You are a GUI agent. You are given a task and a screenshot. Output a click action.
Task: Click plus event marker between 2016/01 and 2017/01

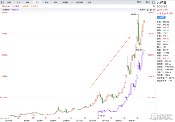point(71,118)
